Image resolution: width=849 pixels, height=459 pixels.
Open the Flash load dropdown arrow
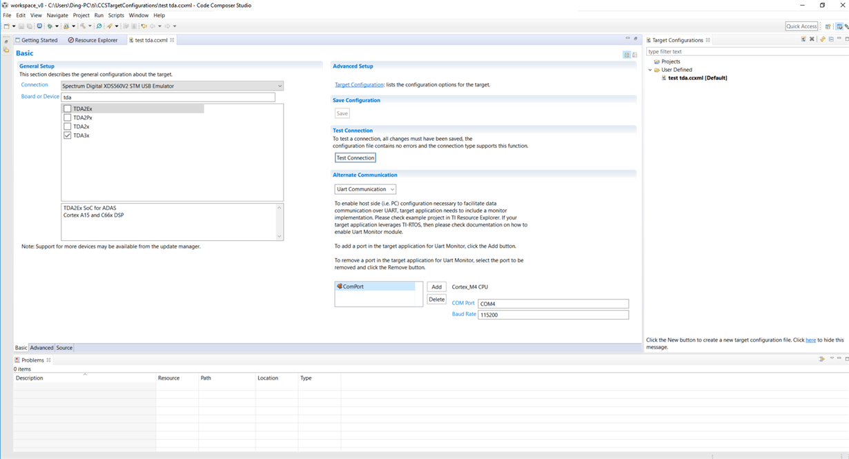click(x=74, y=26)
